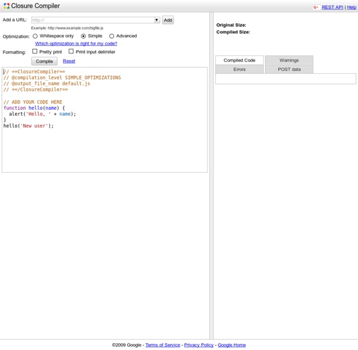Switch to the Warnings tab

pyautogui.click(x=289, y=60)
